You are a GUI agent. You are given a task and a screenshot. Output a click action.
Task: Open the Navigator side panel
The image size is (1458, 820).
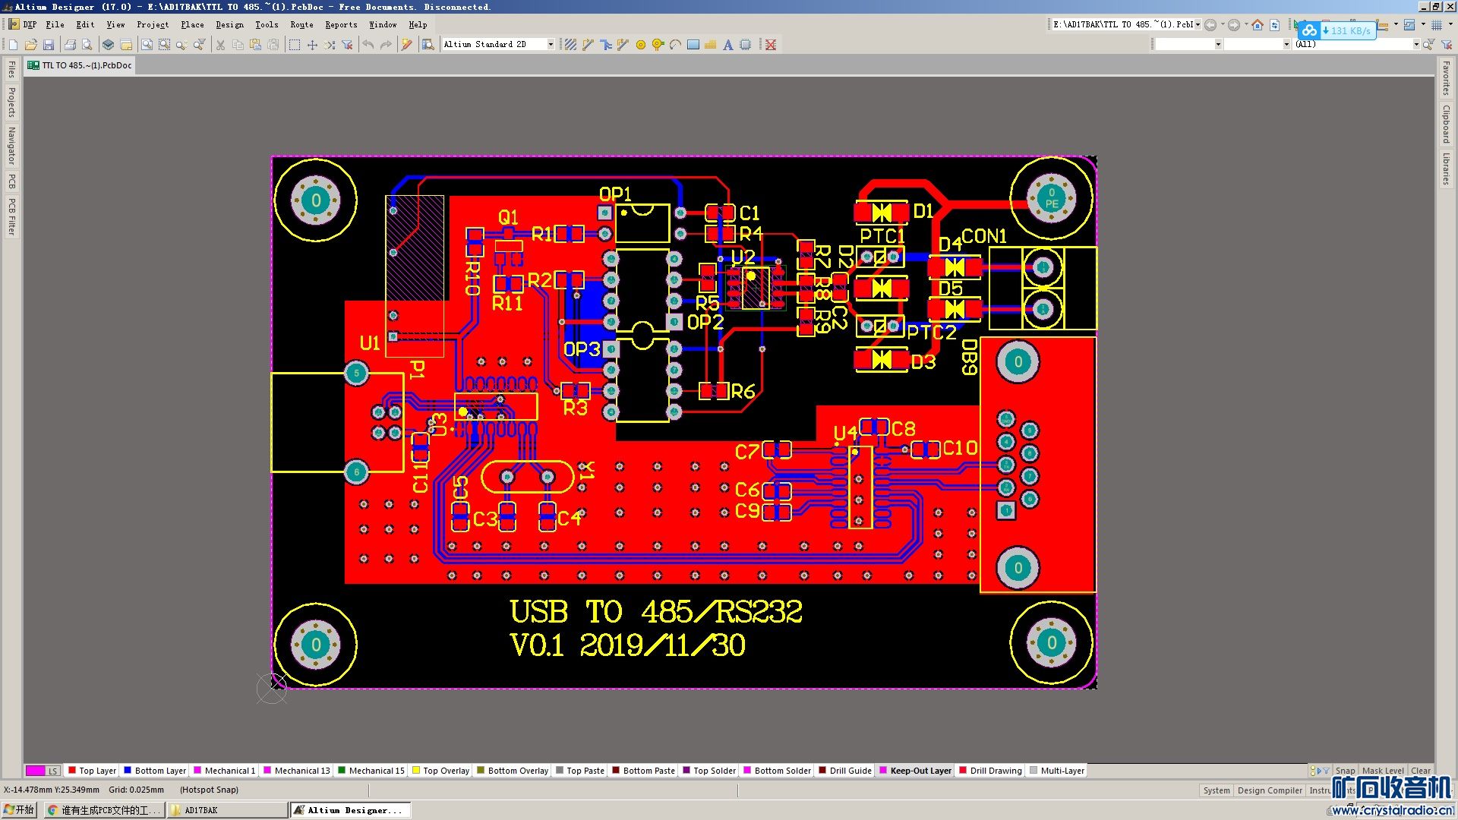click(11, 146)
